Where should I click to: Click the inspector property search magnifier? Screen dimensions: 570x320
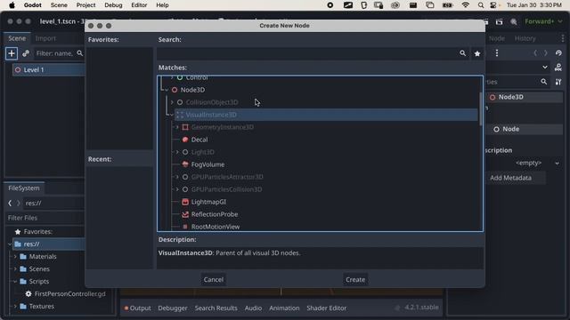click(x=544, y=82)
